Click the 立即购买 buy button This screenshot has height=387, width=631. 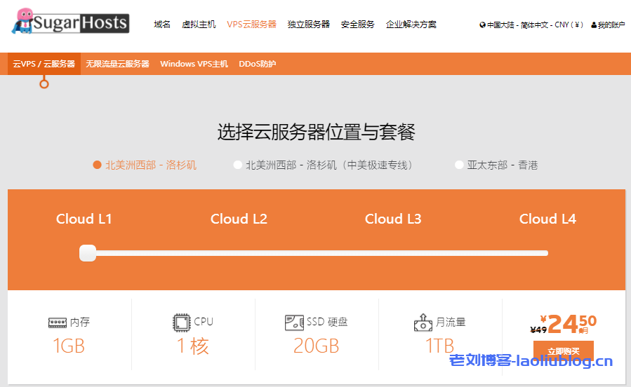(x=563, y=351)
